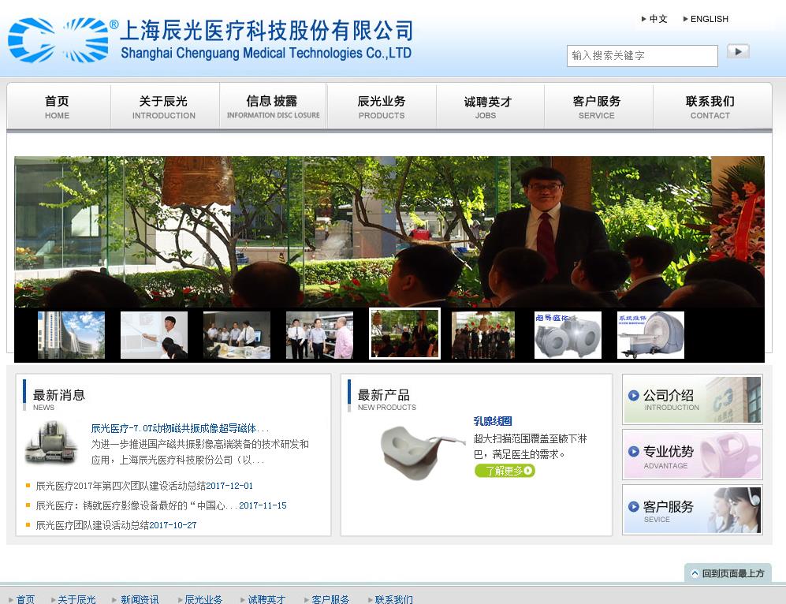
Task: Click the company name 上海辰光医疗科技股份有限公司
Action: pos(266,31)
